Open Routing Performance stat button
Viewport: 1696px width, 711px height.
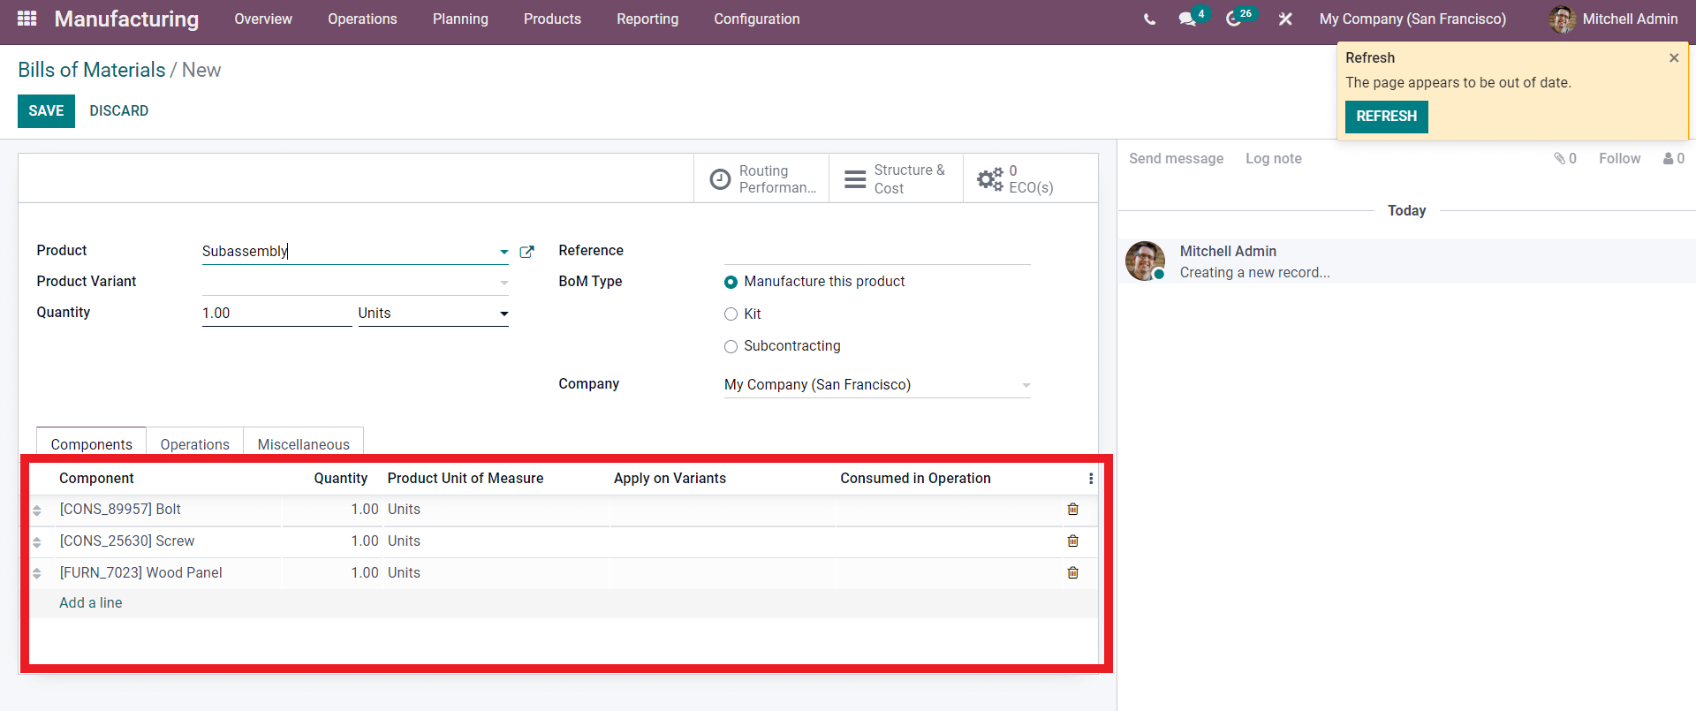761,179
